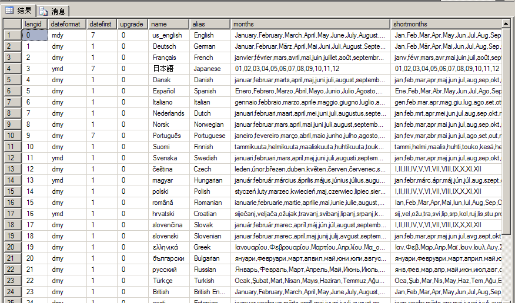Click the name column header
The height and width of the screenshot is (303, 515).
(169, 24)
